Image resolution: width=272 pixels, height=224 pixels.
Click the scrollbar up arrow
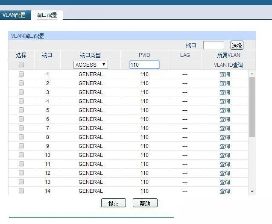[252, 74]
